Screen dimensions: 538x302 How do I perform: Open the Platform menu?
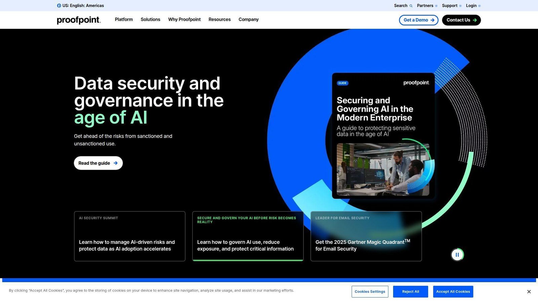[x=124, y=19]
